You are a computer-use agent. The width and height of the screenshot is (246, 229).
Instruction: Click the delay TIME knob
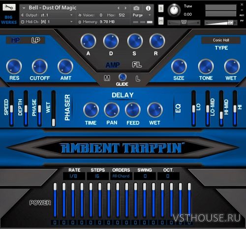pos(91,110)
